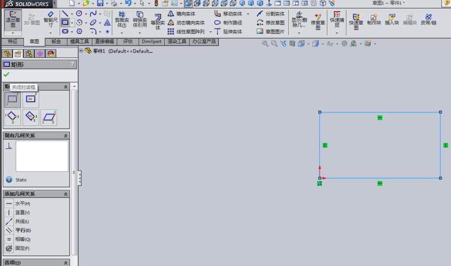Select the Circle sketch tool

coord(79,13)
